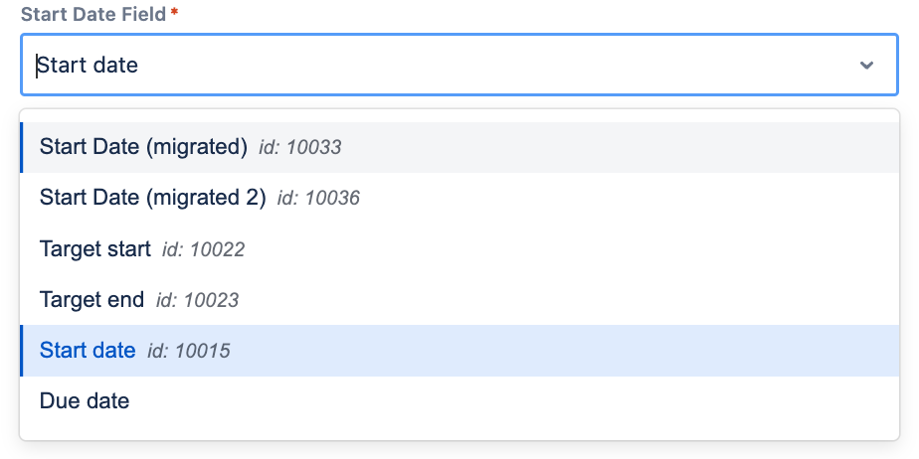
Task: Click the blue marker beside selected "Start date" row
Action: pos(22,350)
